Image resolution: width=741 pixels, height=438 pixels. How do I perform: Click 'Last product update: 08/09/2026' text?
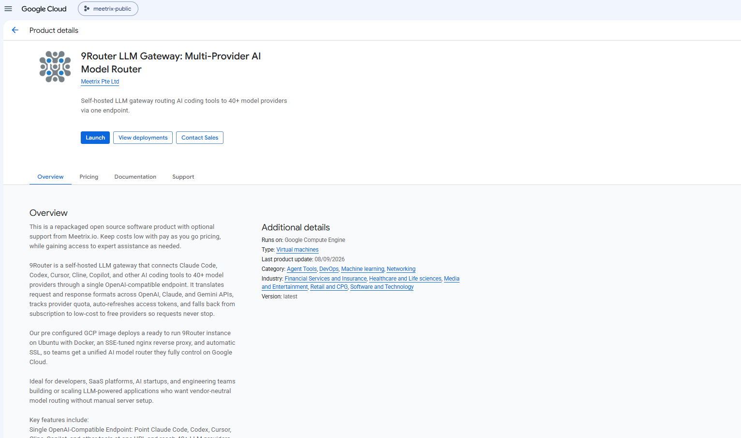click(x=303, y=259)
